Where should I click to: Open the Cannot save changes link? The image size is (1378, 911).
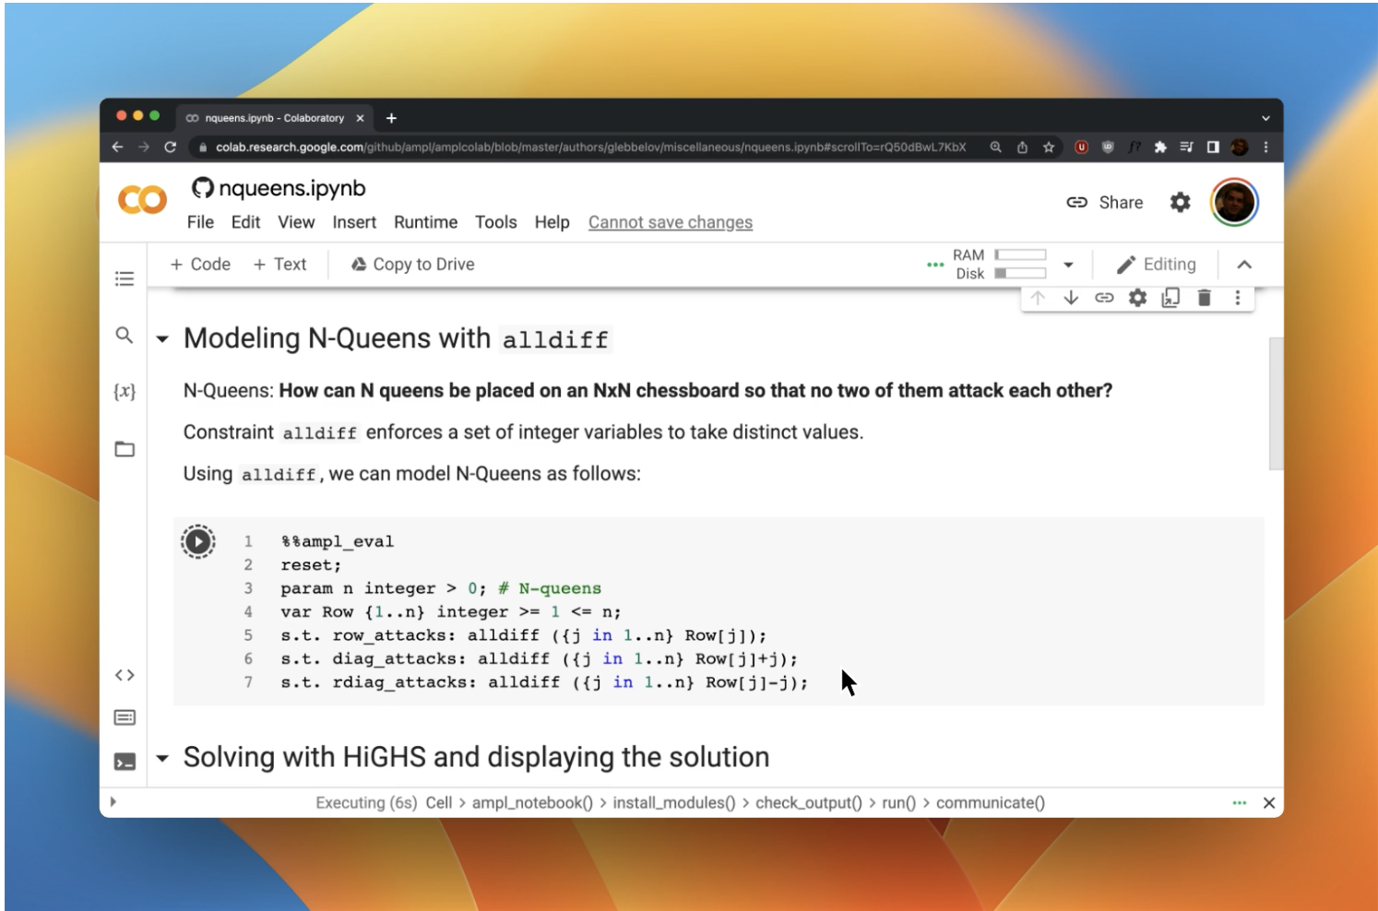coord(670,222)
